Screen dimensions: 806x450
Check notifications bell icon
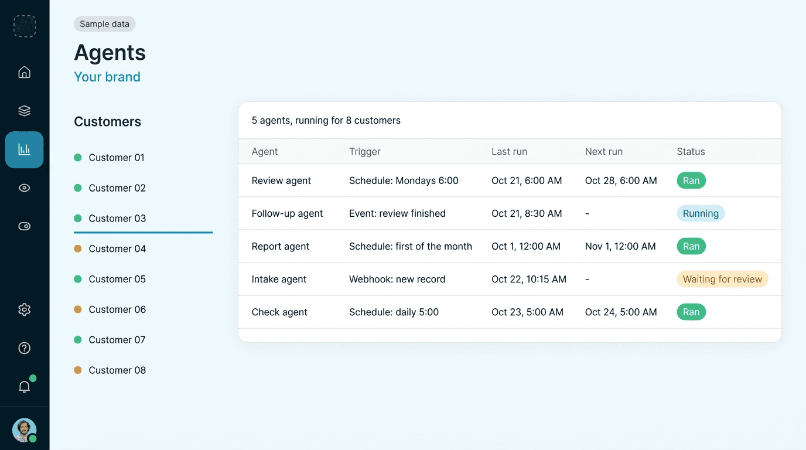24,387
